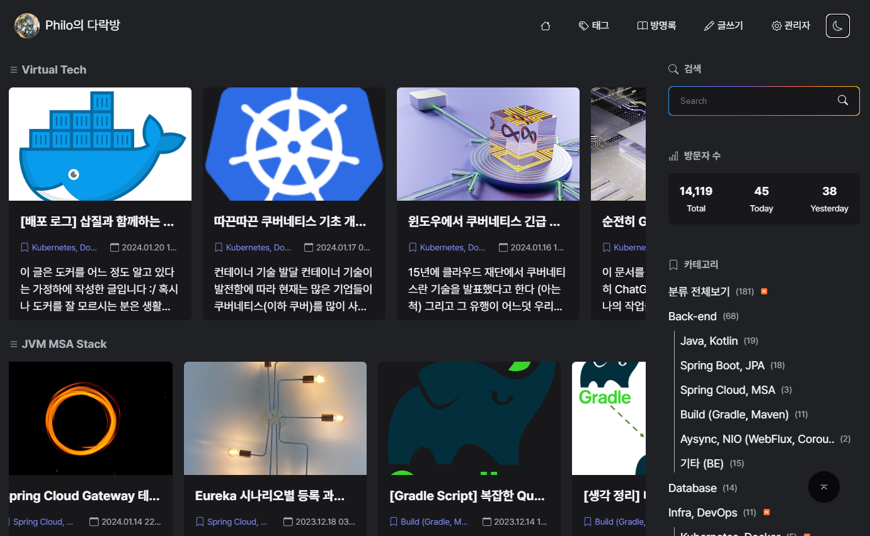This screenshot has height=536, width=870.
Task: Select 기타 (BE) subcategory
Action: coord(702,464)
